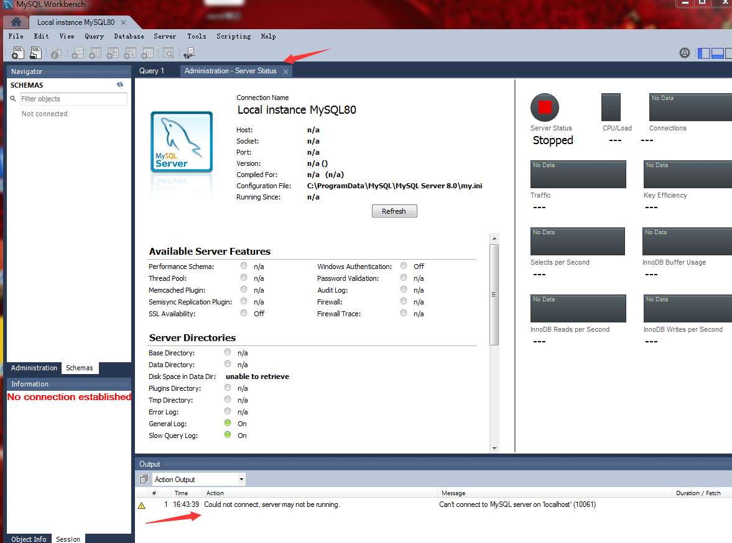Open the Scripting menu
This screenshot has width=732, height=543.
pyautogui.click(x=233, y=36)
